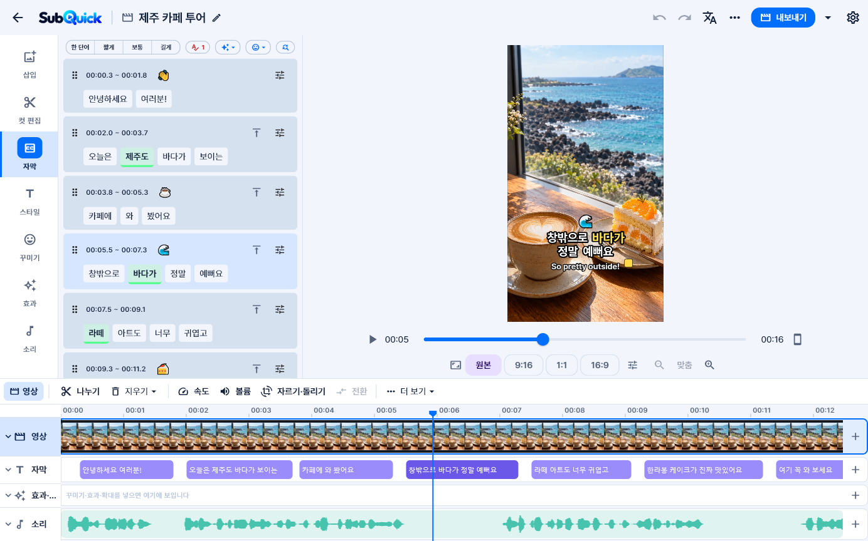Viewport: 868px width, 541px height.
Task: Click the waving hand emoji on first subtitle
Action: point(163,75)
